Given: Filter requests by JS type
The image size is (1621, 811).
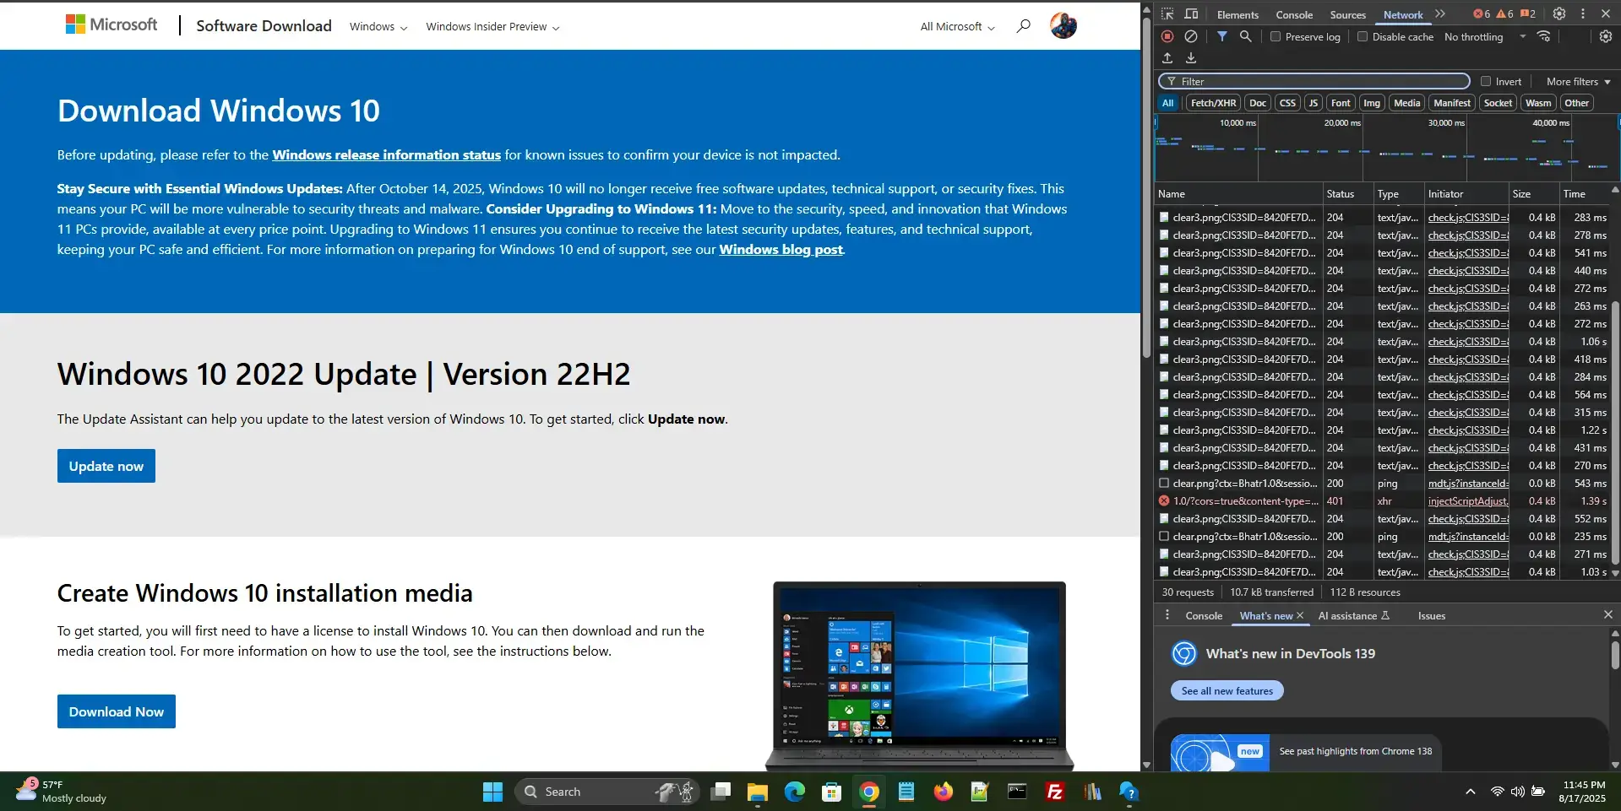Looking at the screenshot, I should [1313, 103].
